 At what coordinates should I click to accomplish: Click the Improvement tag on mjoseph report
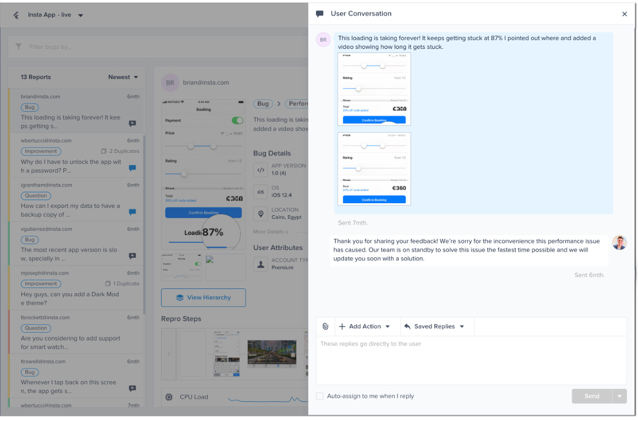pyautogui.click(x=41, y=284)
